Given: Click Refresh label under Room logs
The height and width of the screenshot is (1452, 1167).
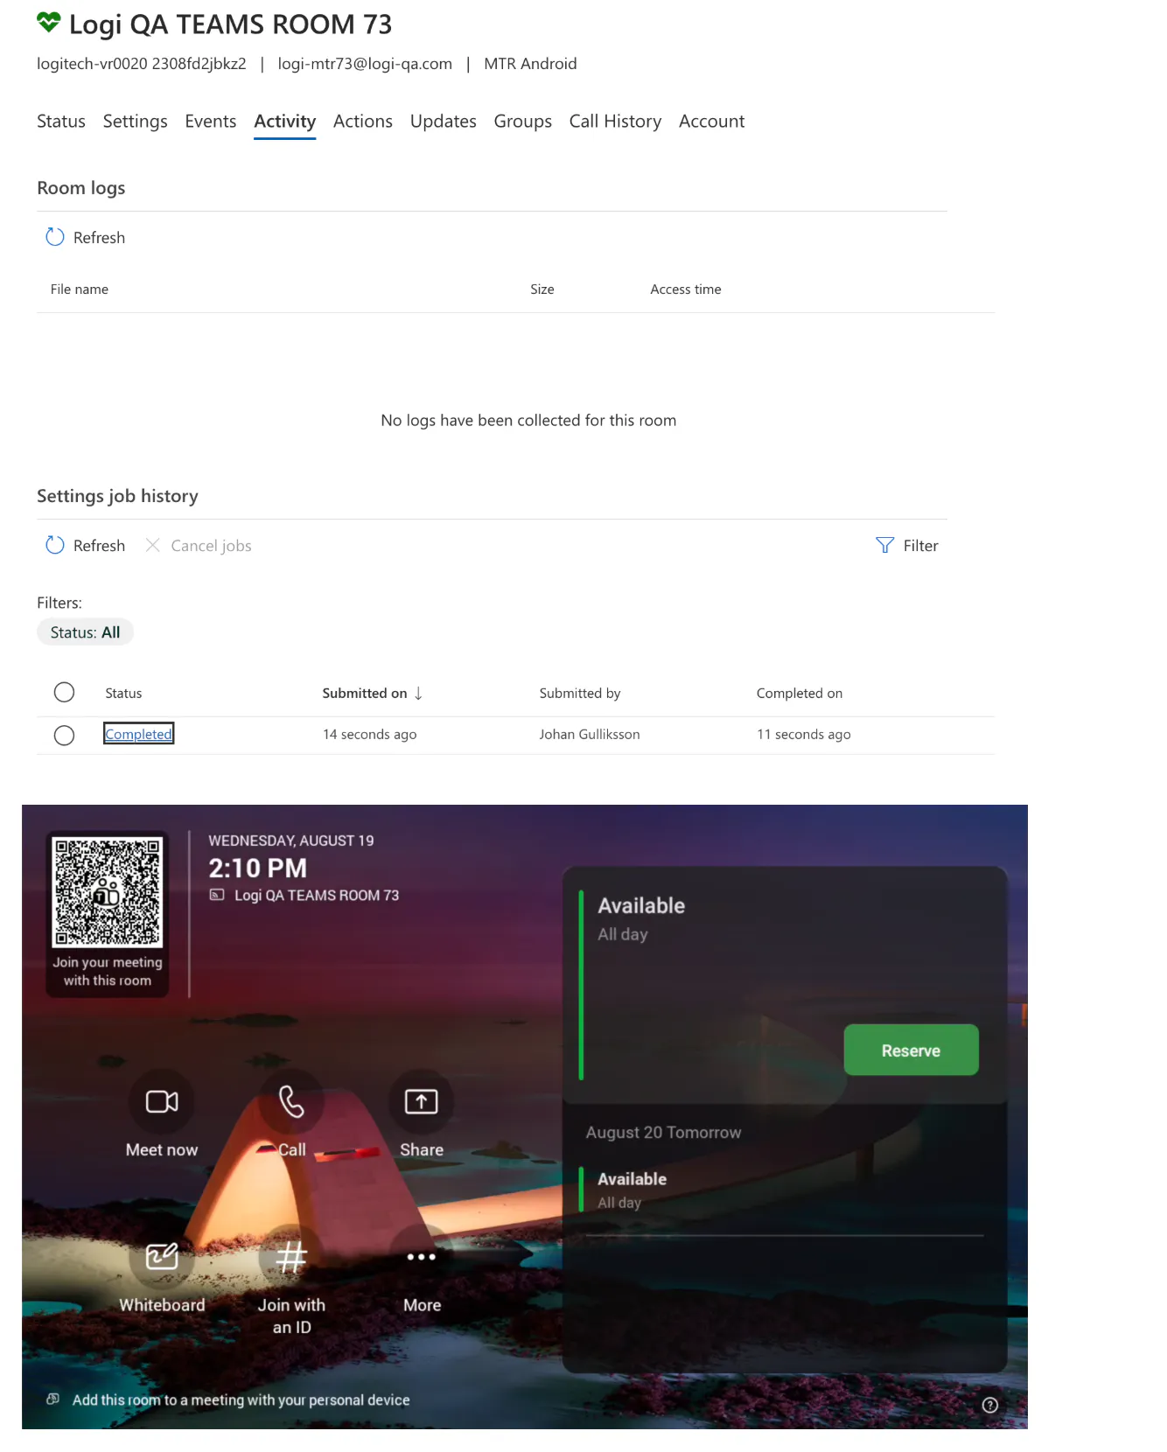Looking at the screenshot, I should point(100,238).
